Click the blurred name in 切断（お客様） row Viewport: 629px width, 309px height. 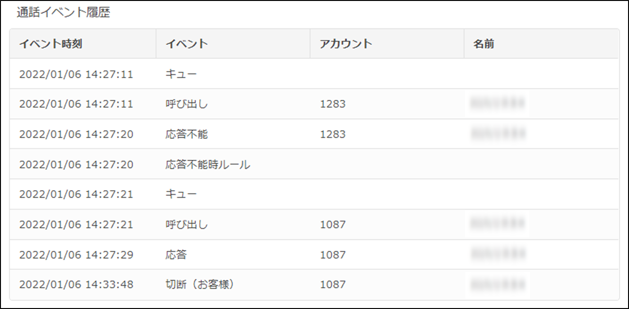tap(498, 285)
